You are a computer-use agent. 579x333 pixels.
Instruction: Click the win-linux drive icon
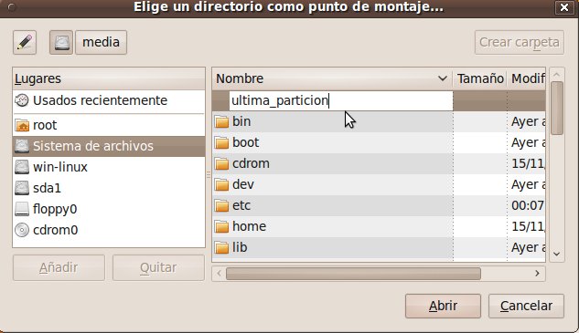[x=22, y=167]
